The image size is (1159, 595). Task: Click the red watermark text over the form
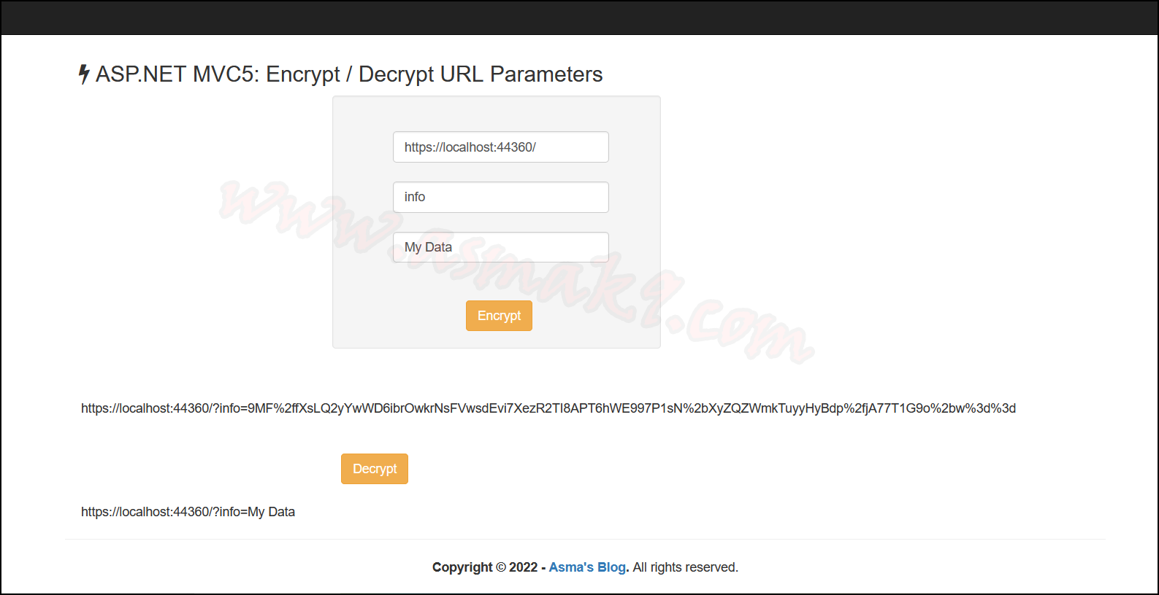click(517, 271)
